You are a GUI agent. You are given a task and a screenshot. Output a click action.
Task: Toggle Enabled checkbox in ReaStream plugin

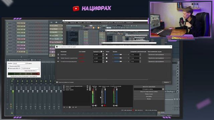(27, 63)
